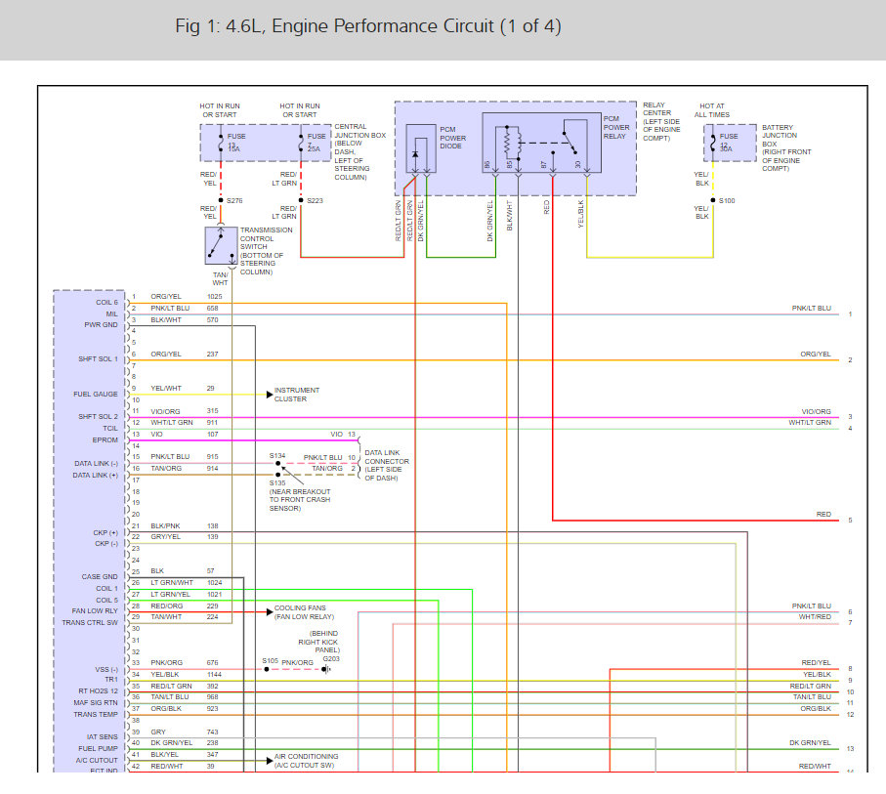Click the 'DATA LINK CONNECTOR' label
The height and width of the screenshot is (794, 886).
(387, 457)
